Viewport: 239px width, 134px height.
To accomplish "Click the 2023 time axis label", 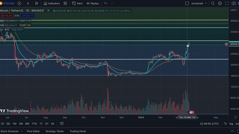I will tap(141, 118).
